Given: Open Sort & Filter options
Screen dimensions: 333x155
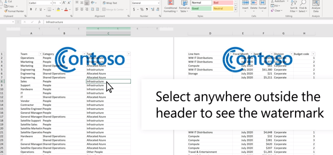Looking at the screenshot, I should (293, 7).
